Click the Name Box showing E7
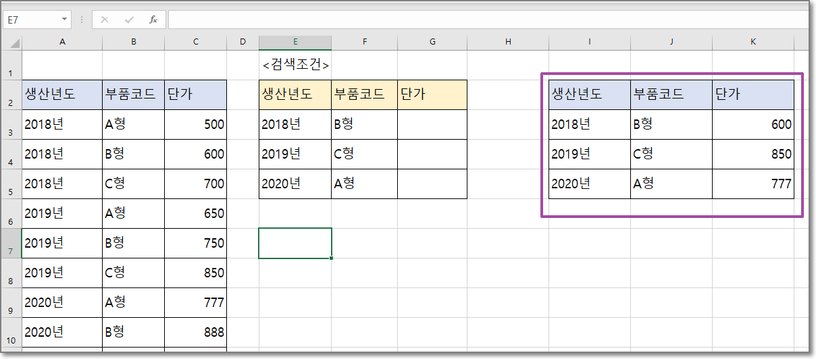 31,20
